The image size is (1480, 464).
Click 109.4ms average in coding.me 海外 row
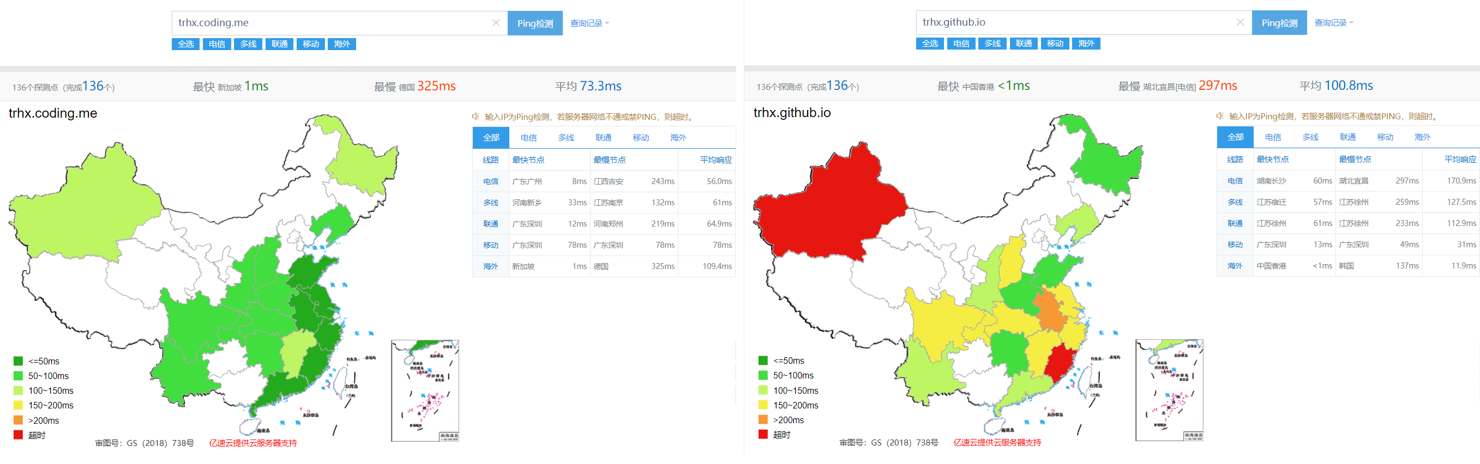(717, 267)
